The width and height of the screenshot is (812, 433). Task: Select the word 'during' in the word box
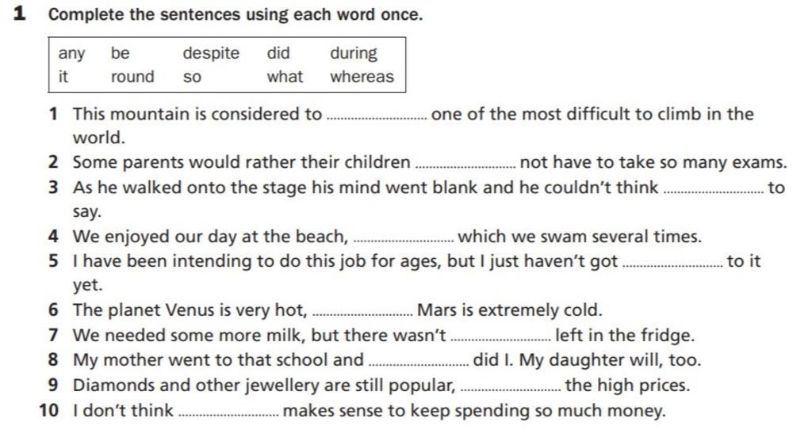click(x=354, y=54)
